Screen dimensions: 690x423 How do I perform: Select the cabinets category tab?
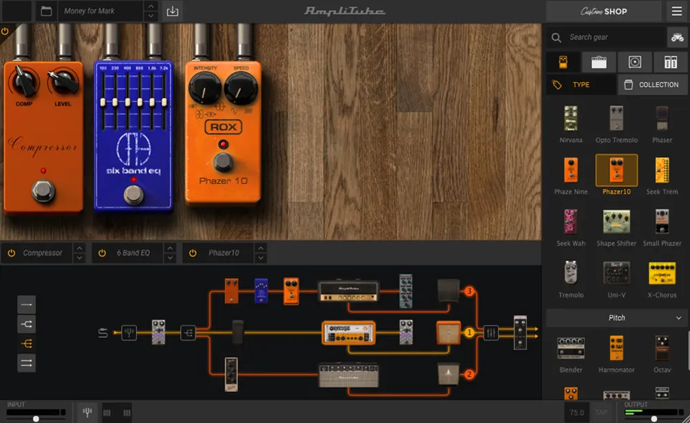[635, 62]
